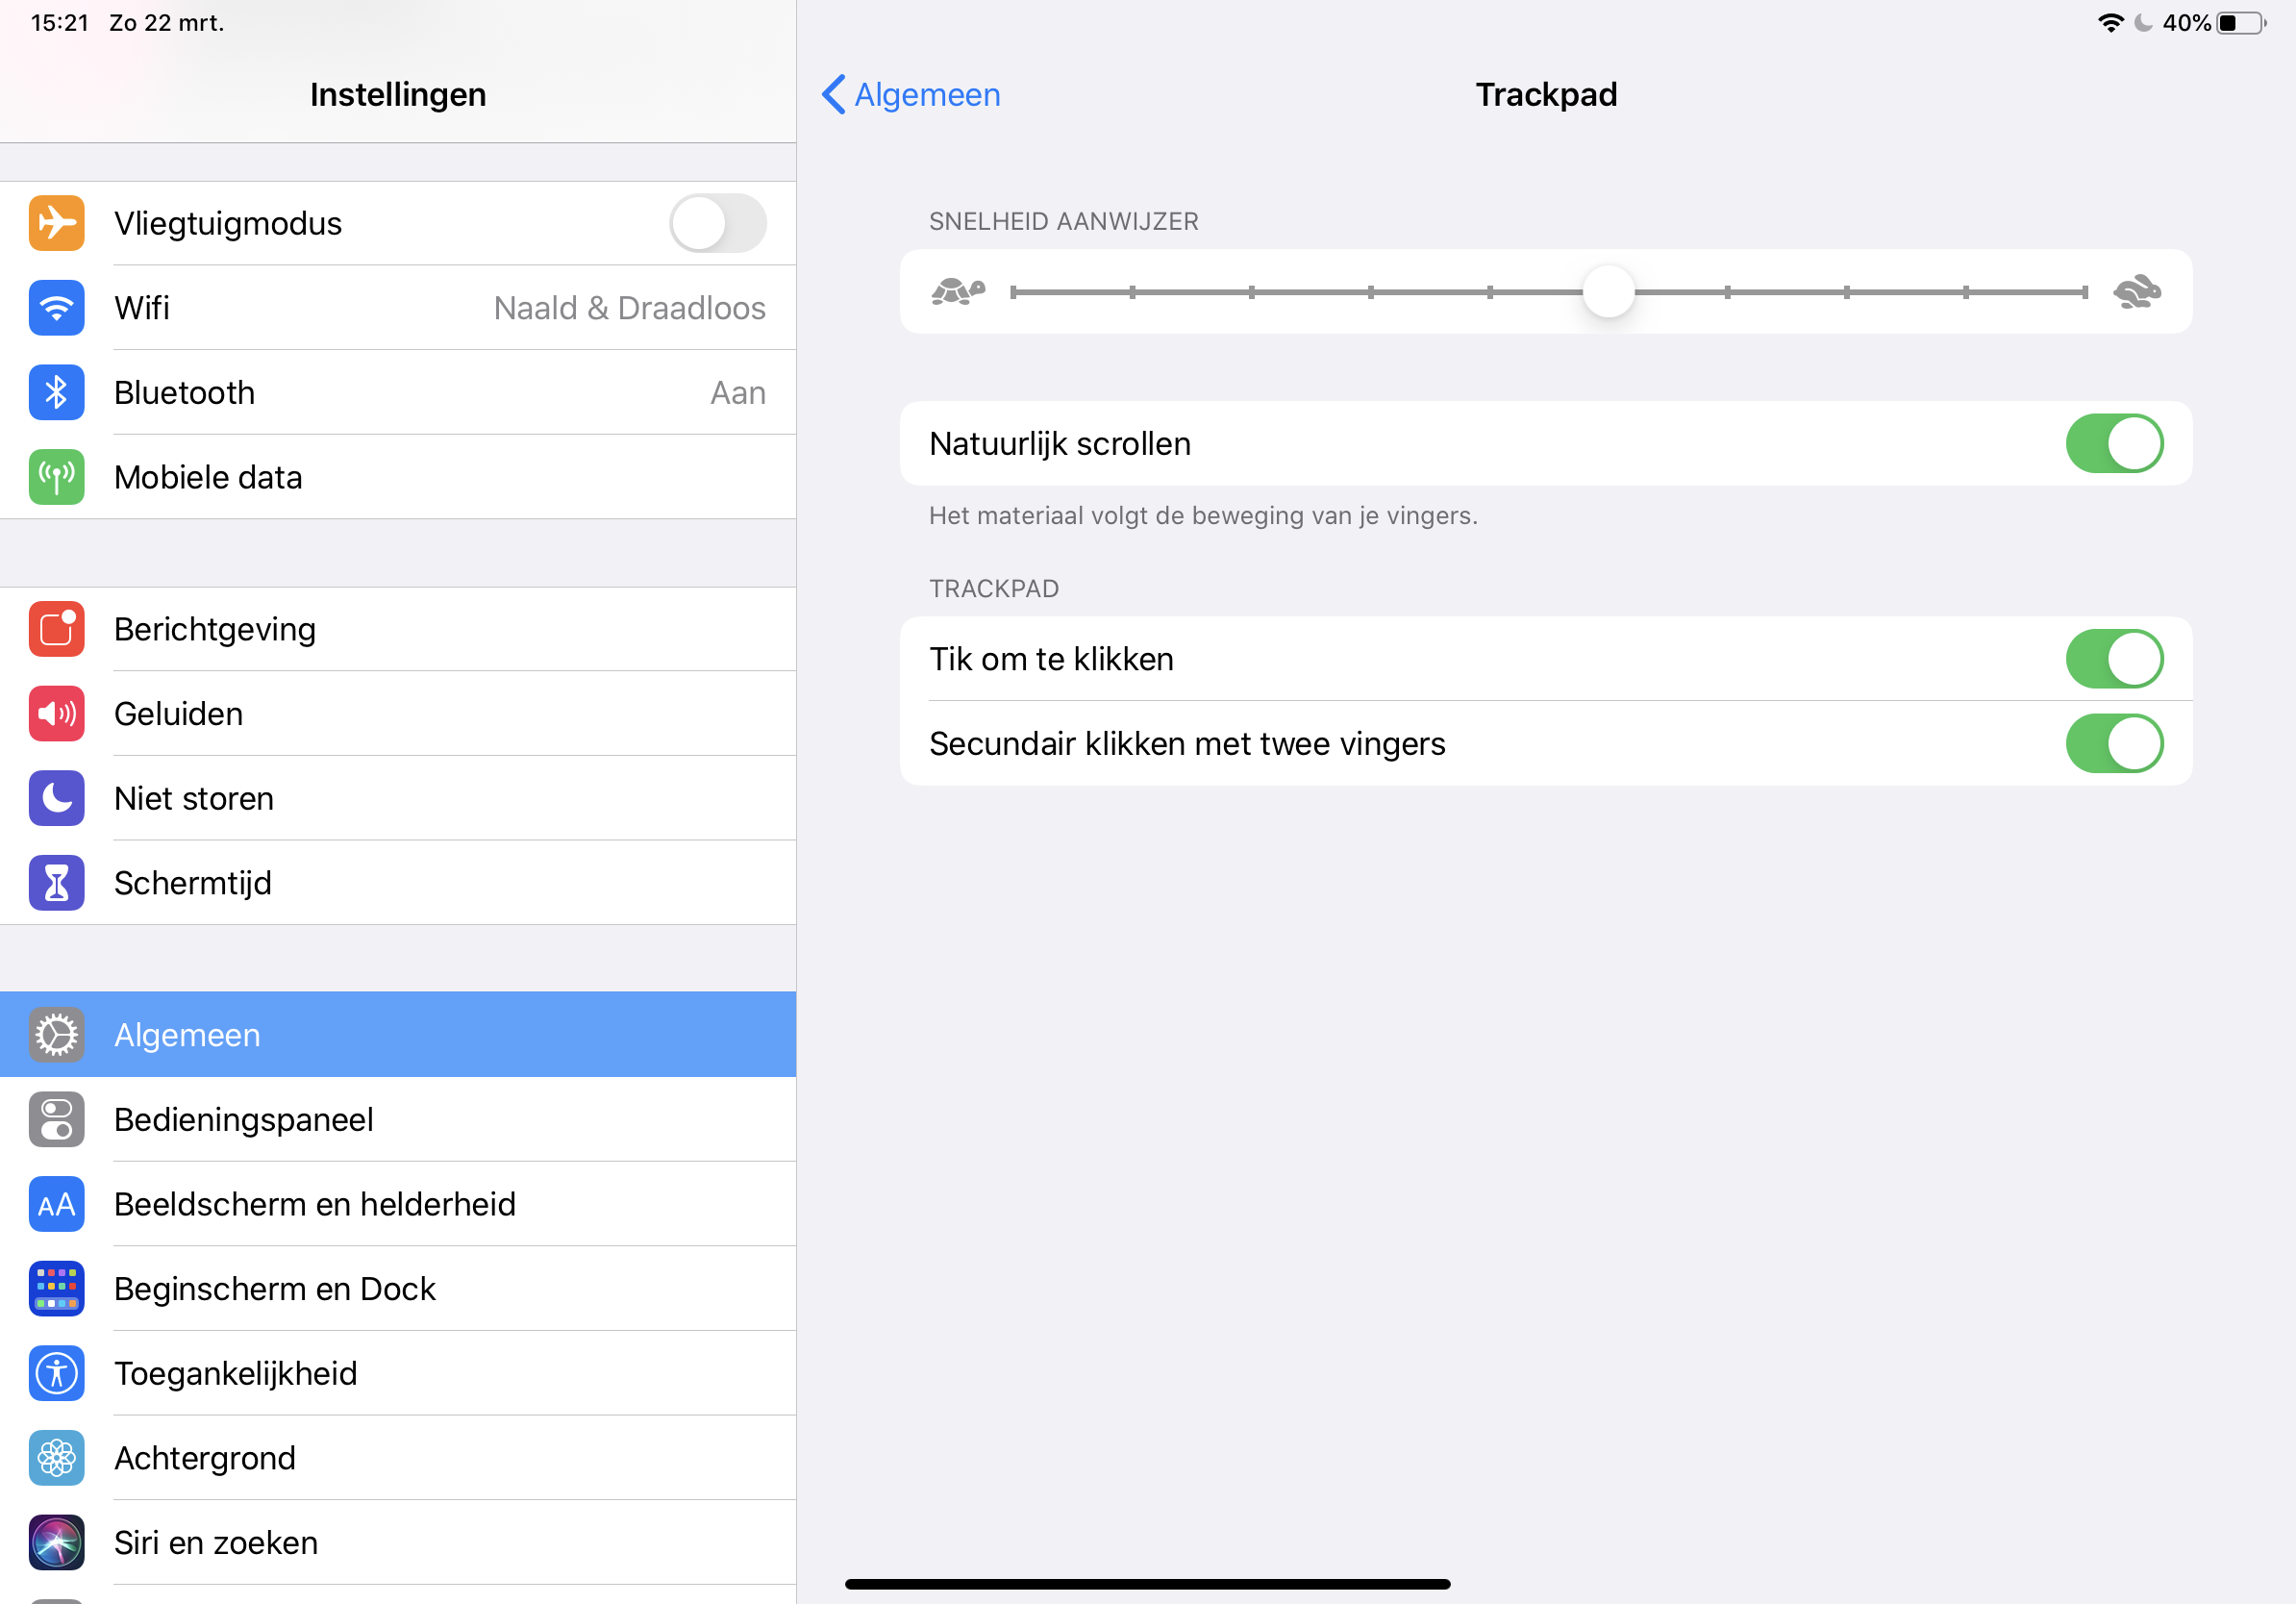Enable the Vliegtuigmodus switch
Image resolution: width=2296 pixels, height=1604 pixels.
(717, 223)
